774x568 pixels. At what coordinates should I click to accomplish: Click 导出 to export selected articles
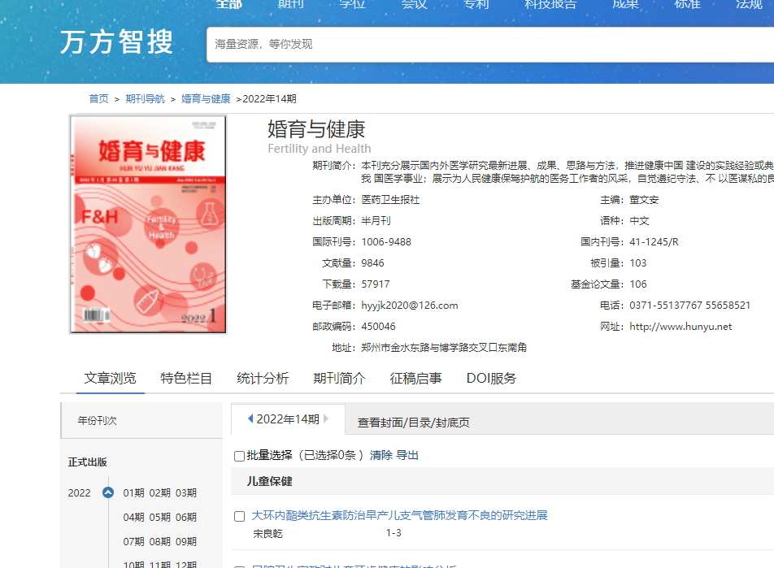tap(407, 456)
